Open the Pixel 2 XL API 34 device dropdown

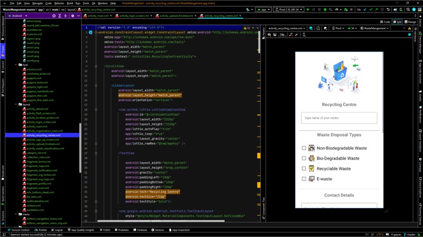(289, 9)
